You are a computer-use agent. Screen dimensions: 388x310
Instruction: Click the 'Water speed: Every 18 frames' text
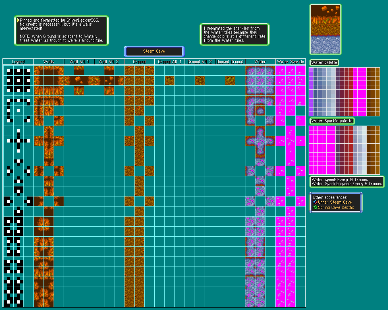point(340,180)
